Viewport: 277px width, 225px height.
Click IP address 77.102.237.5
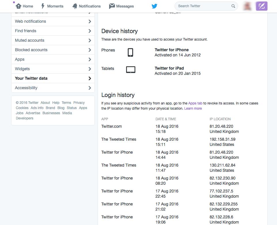tap(221, 191)
